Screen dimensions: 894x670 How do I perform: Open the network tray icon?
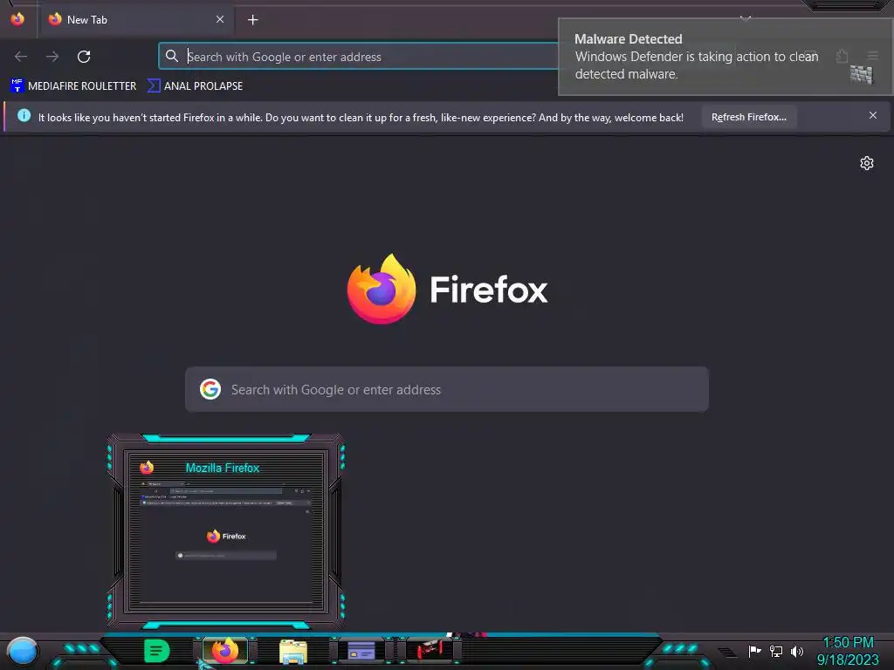point(776,651)
